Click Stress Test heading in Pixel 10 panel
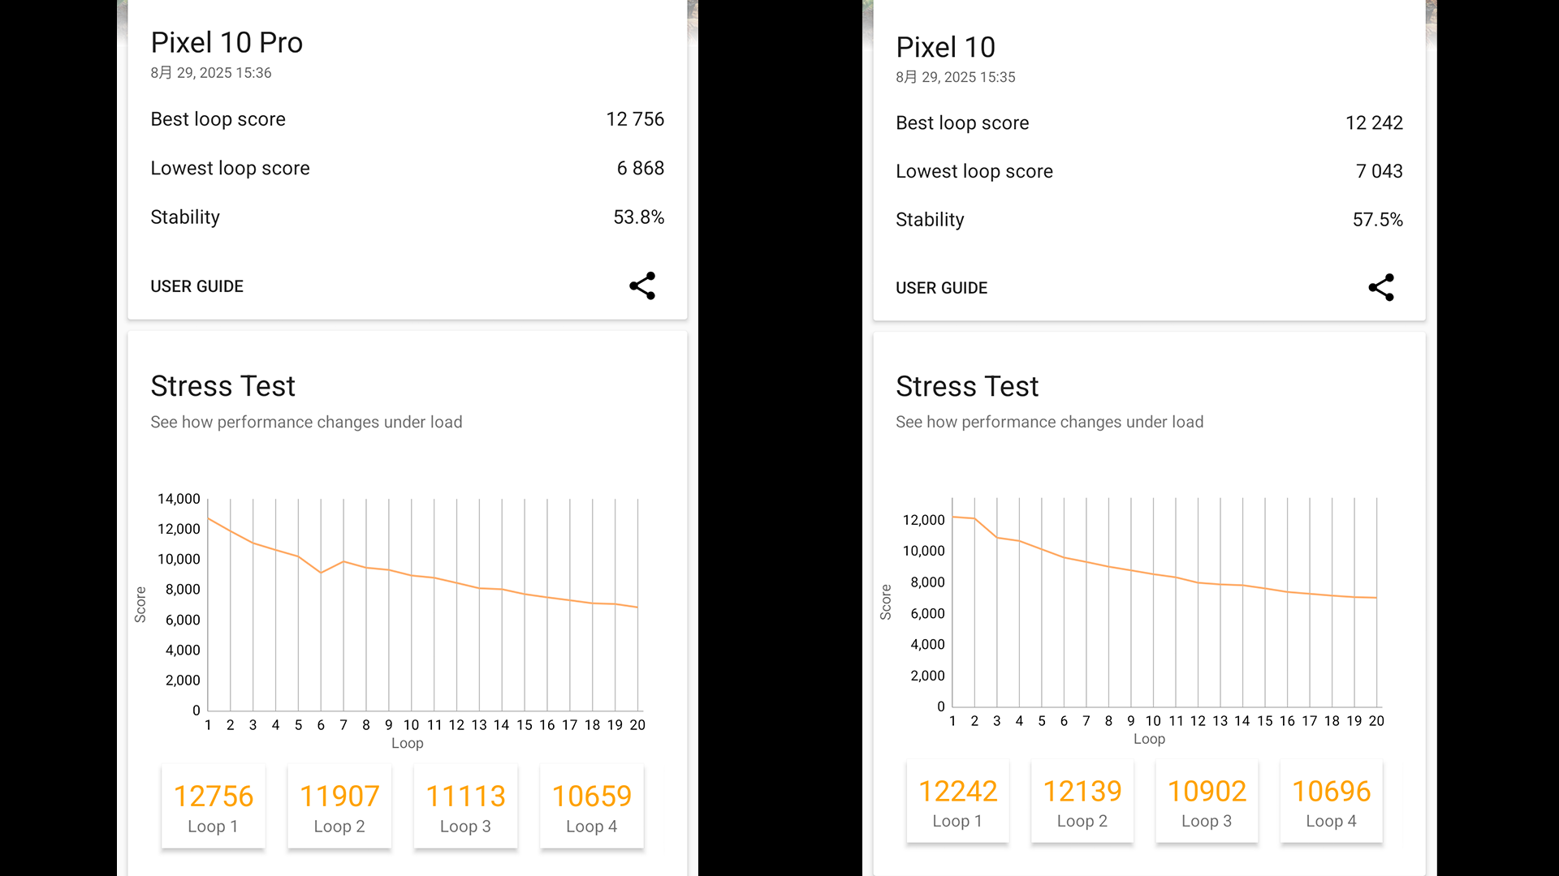Image resolution: width=1559 pixels, height=876 pixels. click(967, 386)
